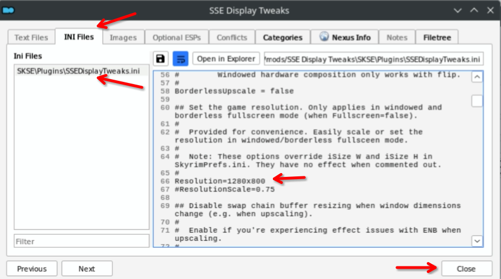
Task: Open the Categories tab
Action: tap(283, 37)
